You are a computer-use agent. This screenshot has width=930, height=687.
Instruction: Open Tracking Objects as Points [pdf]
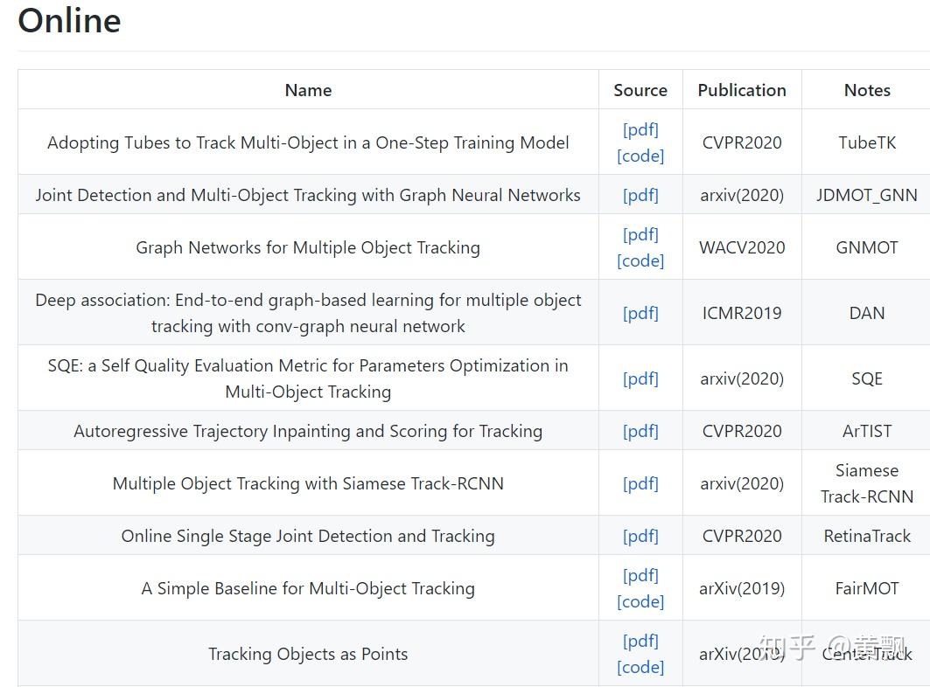click(x=640, y=641)
